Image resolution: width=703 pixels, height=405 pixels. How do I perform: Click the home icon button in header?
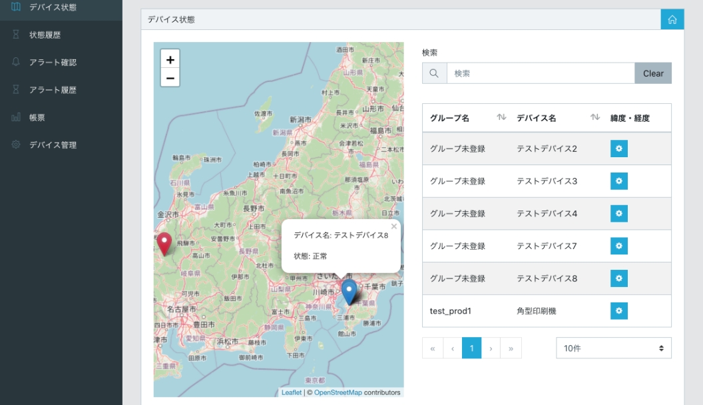click(672, 19)
